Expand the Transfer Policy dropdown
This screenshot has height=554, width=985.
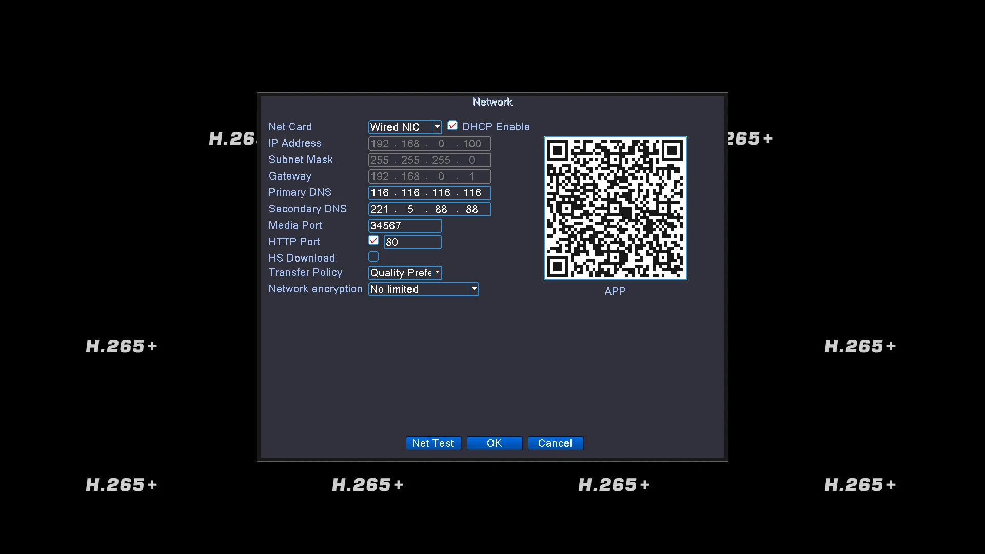tap(437, 273)
